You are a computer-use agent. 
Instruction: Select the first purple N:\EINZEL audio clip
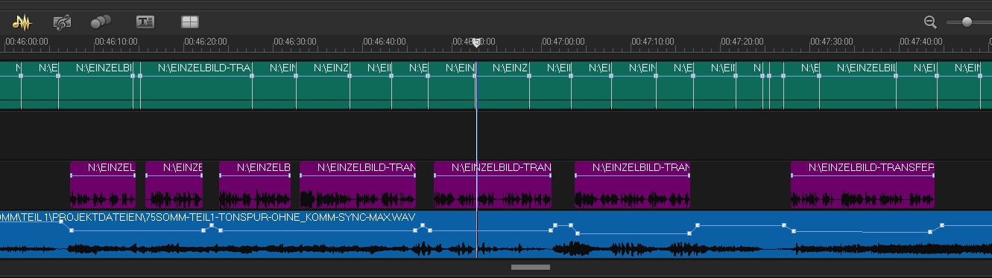[103, 184]
